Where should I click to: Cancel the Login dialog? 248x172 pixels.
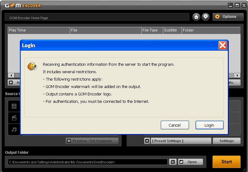click(x=174, y=125)
